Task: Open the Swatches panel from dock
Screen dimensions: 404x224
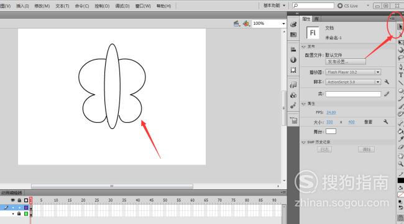Action: (293, 35)
